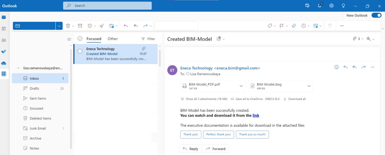Toggle the New Outlook switch
The width and height of the screenshot is (385, 155).
376,15
